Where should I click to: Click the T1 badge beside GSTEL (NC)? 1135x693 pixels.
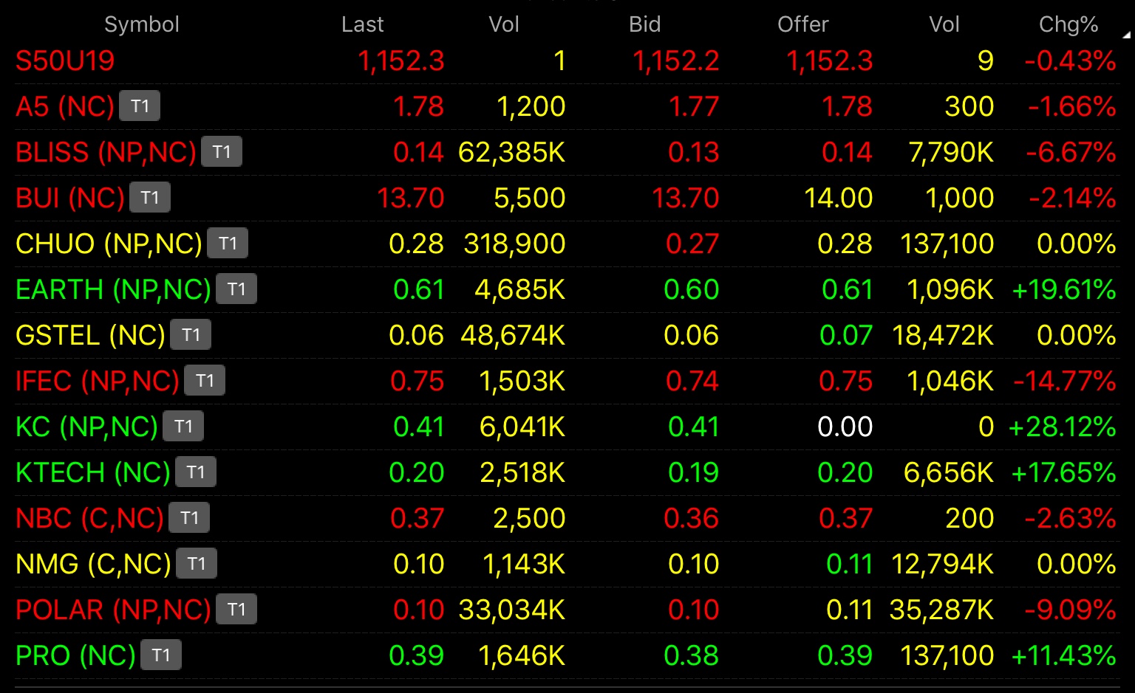(x=191, y=335)
